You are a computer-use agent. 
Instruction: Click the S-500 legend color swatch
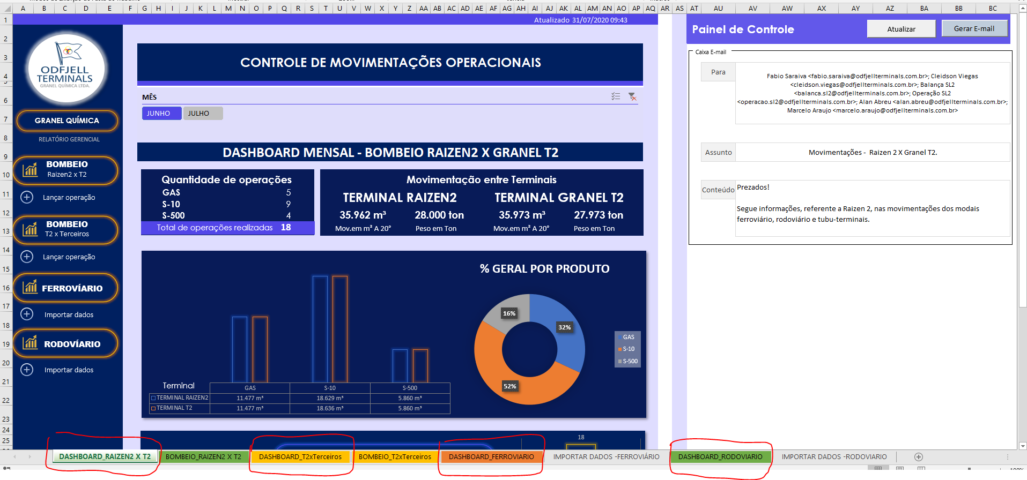point(620,361)
